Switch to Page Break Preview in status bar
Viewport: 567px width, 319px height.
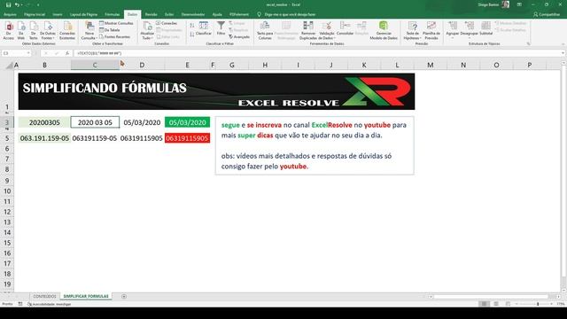pos(508,304)
